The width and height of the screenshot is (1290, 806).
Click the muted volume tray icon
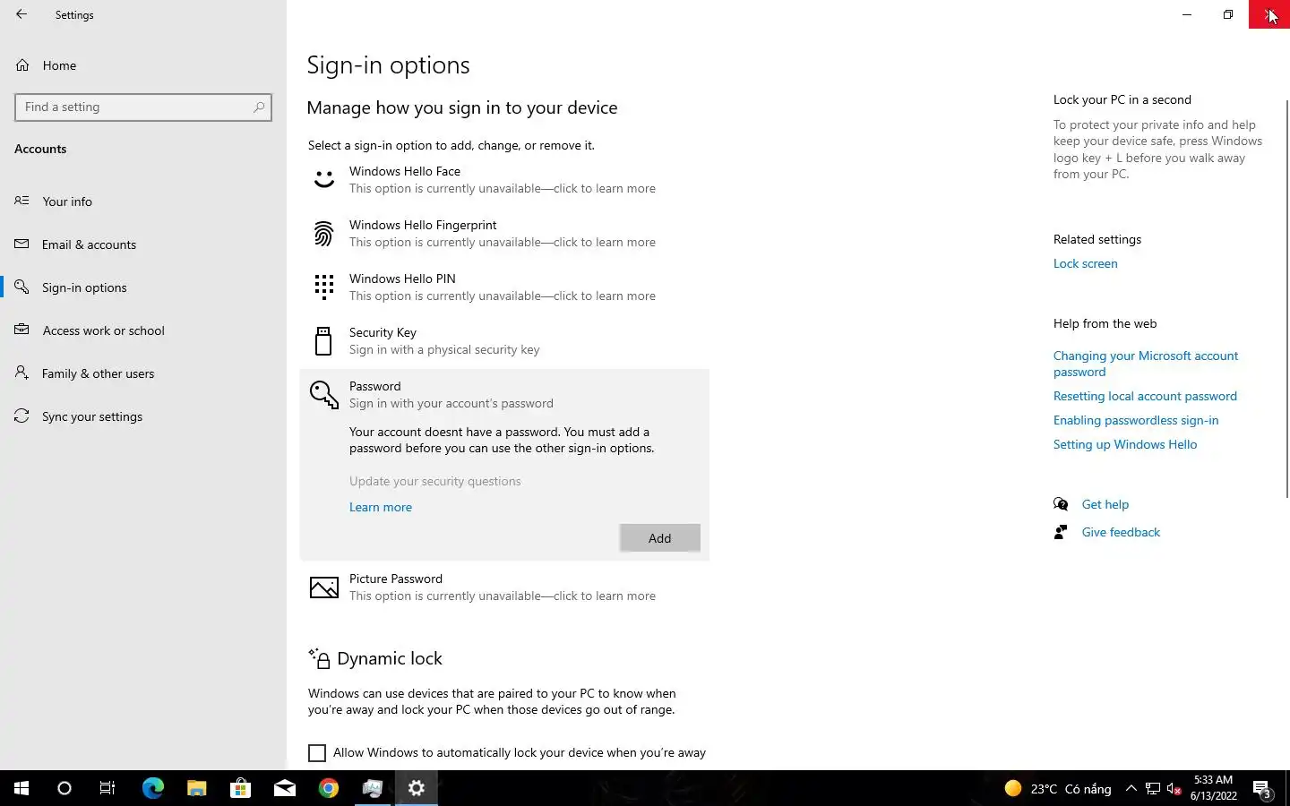pos(1174,789)
